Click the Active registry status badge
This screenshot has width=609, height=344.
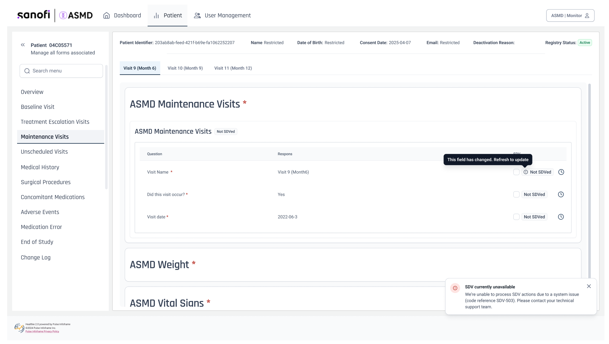click(585, 43)
